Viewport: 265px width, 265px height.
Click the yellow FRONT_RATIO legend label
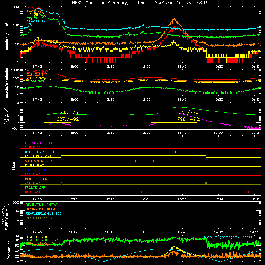click(38, 237)
